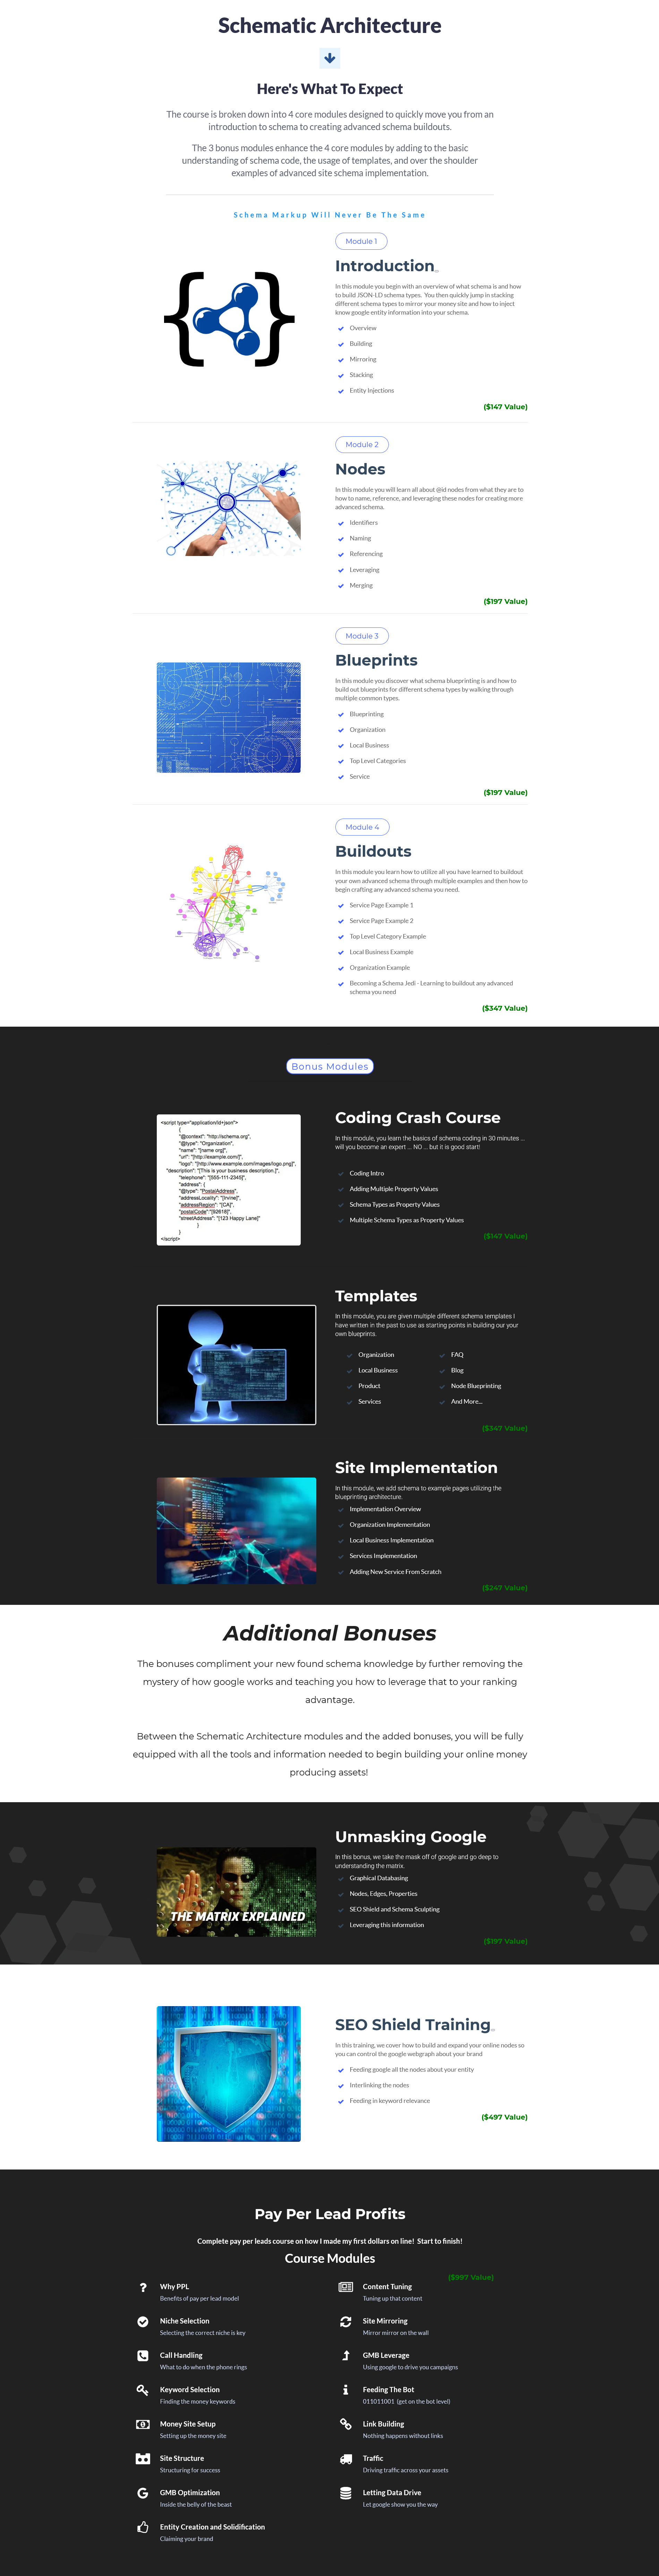Click the Module 3 pill button
659x2576 pixels.
point(362,636)
